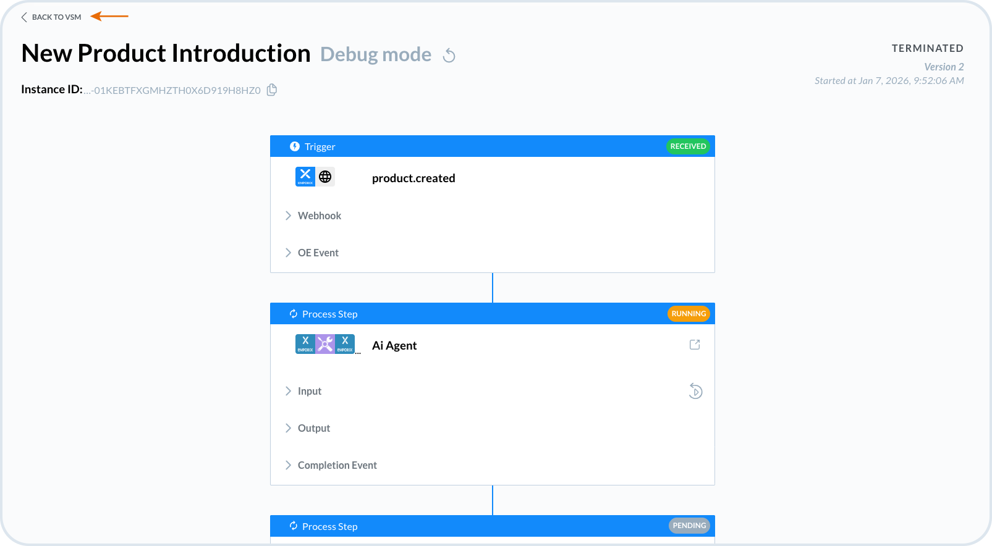Open Ai Agent step in external view
The width and height of the screenshot is (992, 546).
(695, 345)
